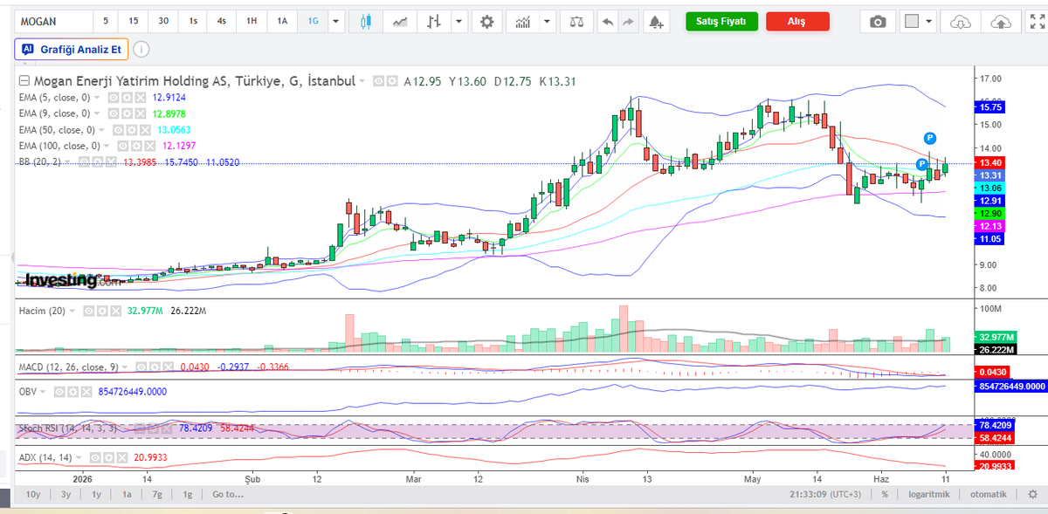The height and width of the screenshot is (514, 1048).
Task: Select the candlestick chart type icon
Action: (365, 22)
